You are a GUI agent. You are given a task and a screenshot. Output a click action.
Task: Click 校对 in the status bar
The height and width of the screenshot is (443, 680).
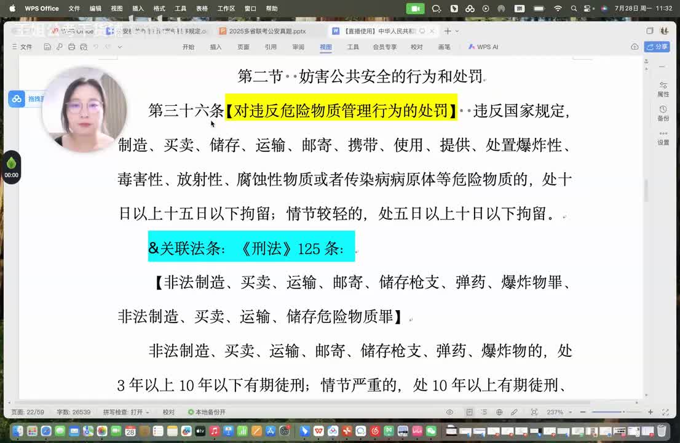[168, 412]
